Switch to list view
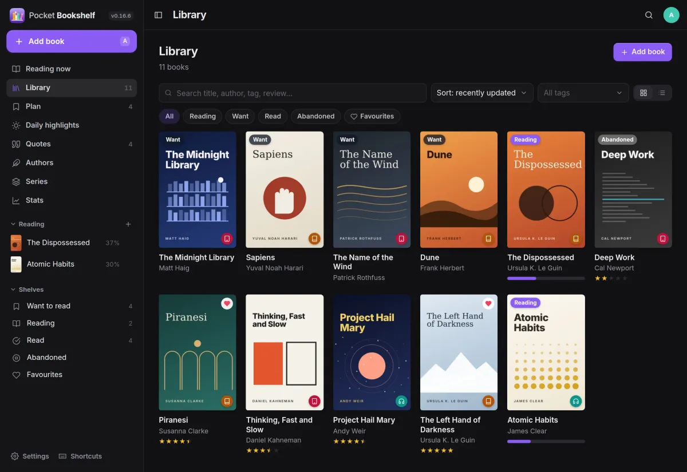The image size is (687, 472). [662, 93]
